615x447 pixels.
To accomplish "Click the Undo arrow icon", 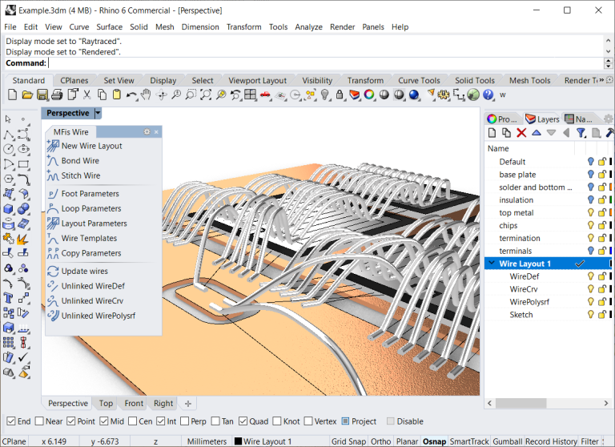I will (131, 95).
